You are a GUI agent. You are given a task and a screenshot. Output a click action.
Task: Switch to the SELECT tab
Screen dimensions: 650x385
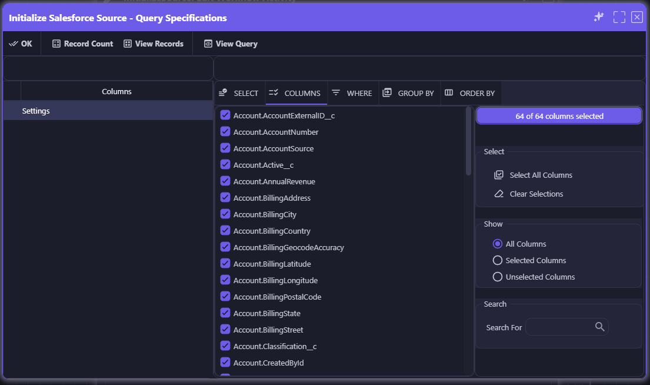239,93
